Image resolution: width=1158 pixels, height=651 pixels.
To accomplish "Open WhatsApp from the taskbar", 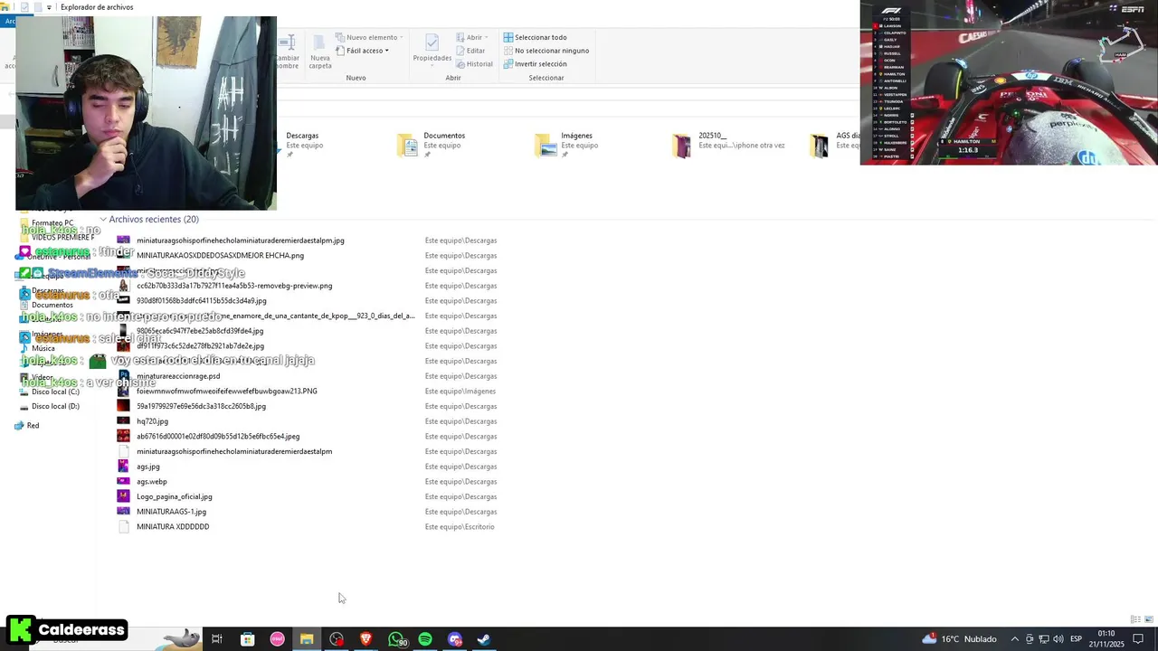I will 396,639.
